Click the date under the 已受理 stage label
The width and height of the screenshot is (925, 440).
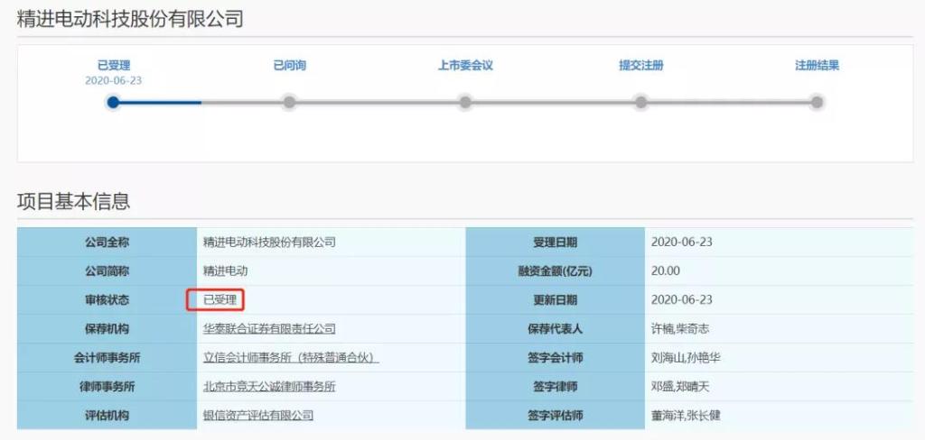[x=113, y=80]
